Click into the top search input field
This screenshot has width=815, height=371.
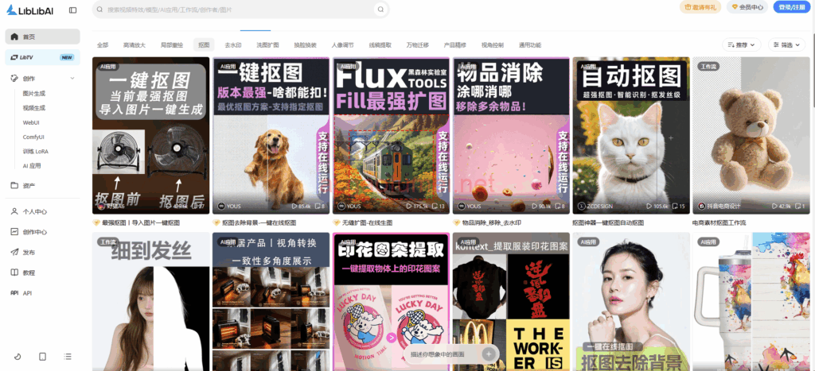pyautogui.click(x=239, y=10)
